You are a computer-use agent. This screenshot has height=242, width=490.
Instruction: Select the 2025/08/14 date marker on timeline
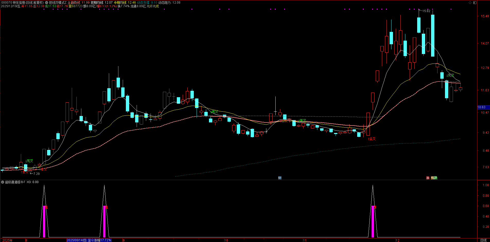coord(76,240)
